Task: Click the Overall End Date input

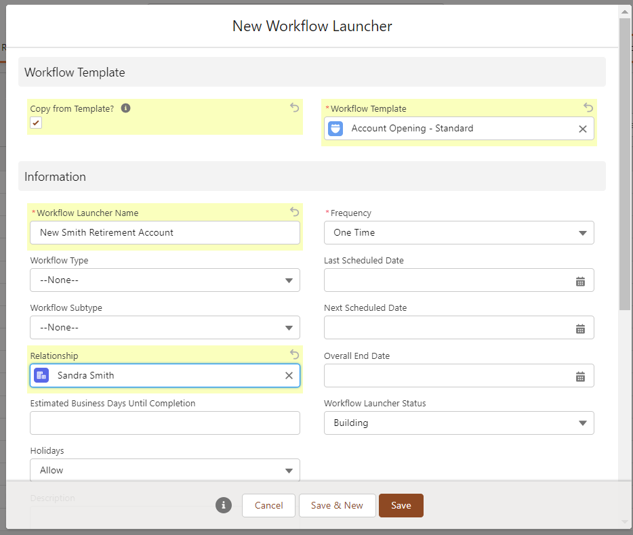Action: (459, 376)
